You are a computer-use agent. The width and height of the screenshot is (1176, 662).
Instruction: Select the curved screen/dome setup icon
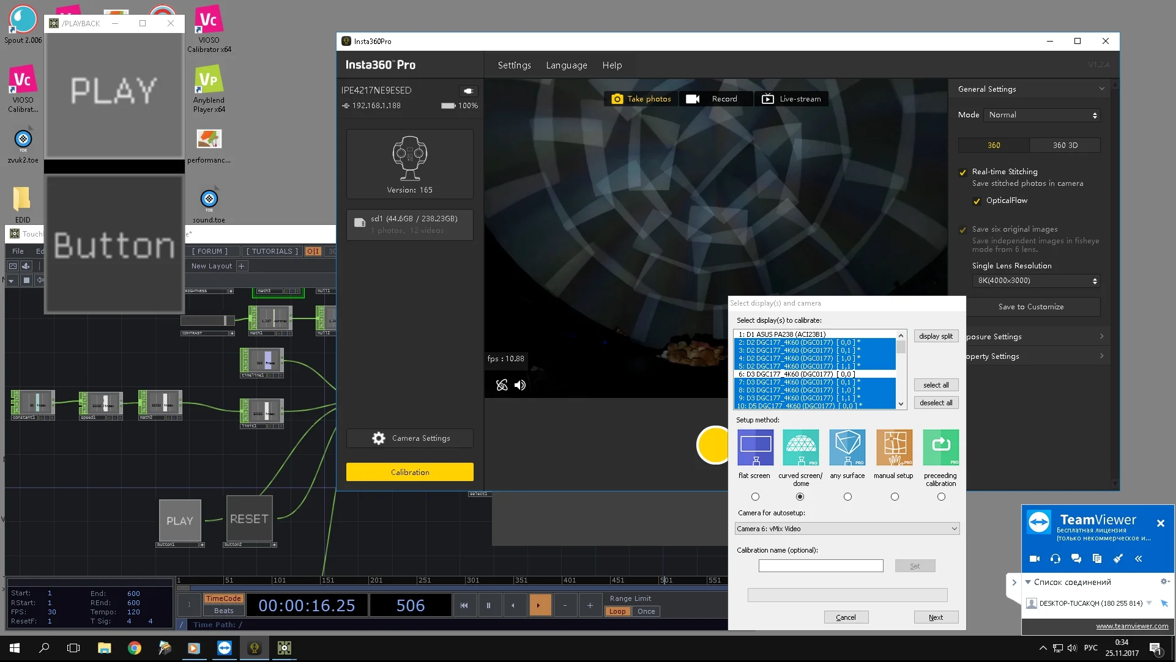[801, 447]
